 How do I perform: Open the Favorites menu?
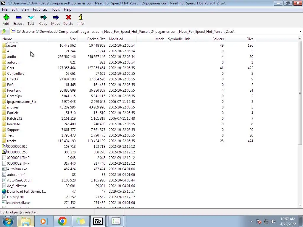[40, 9]
